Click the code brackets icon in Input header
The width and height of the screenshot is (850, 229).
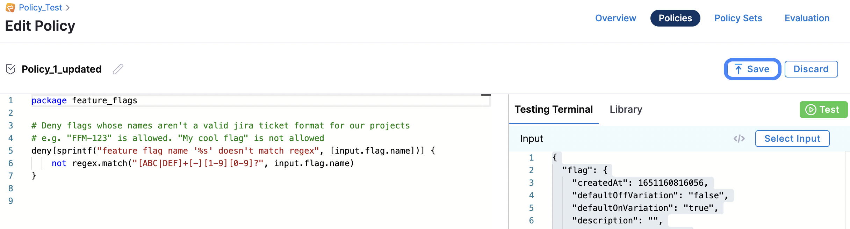(x=739, y=139)
